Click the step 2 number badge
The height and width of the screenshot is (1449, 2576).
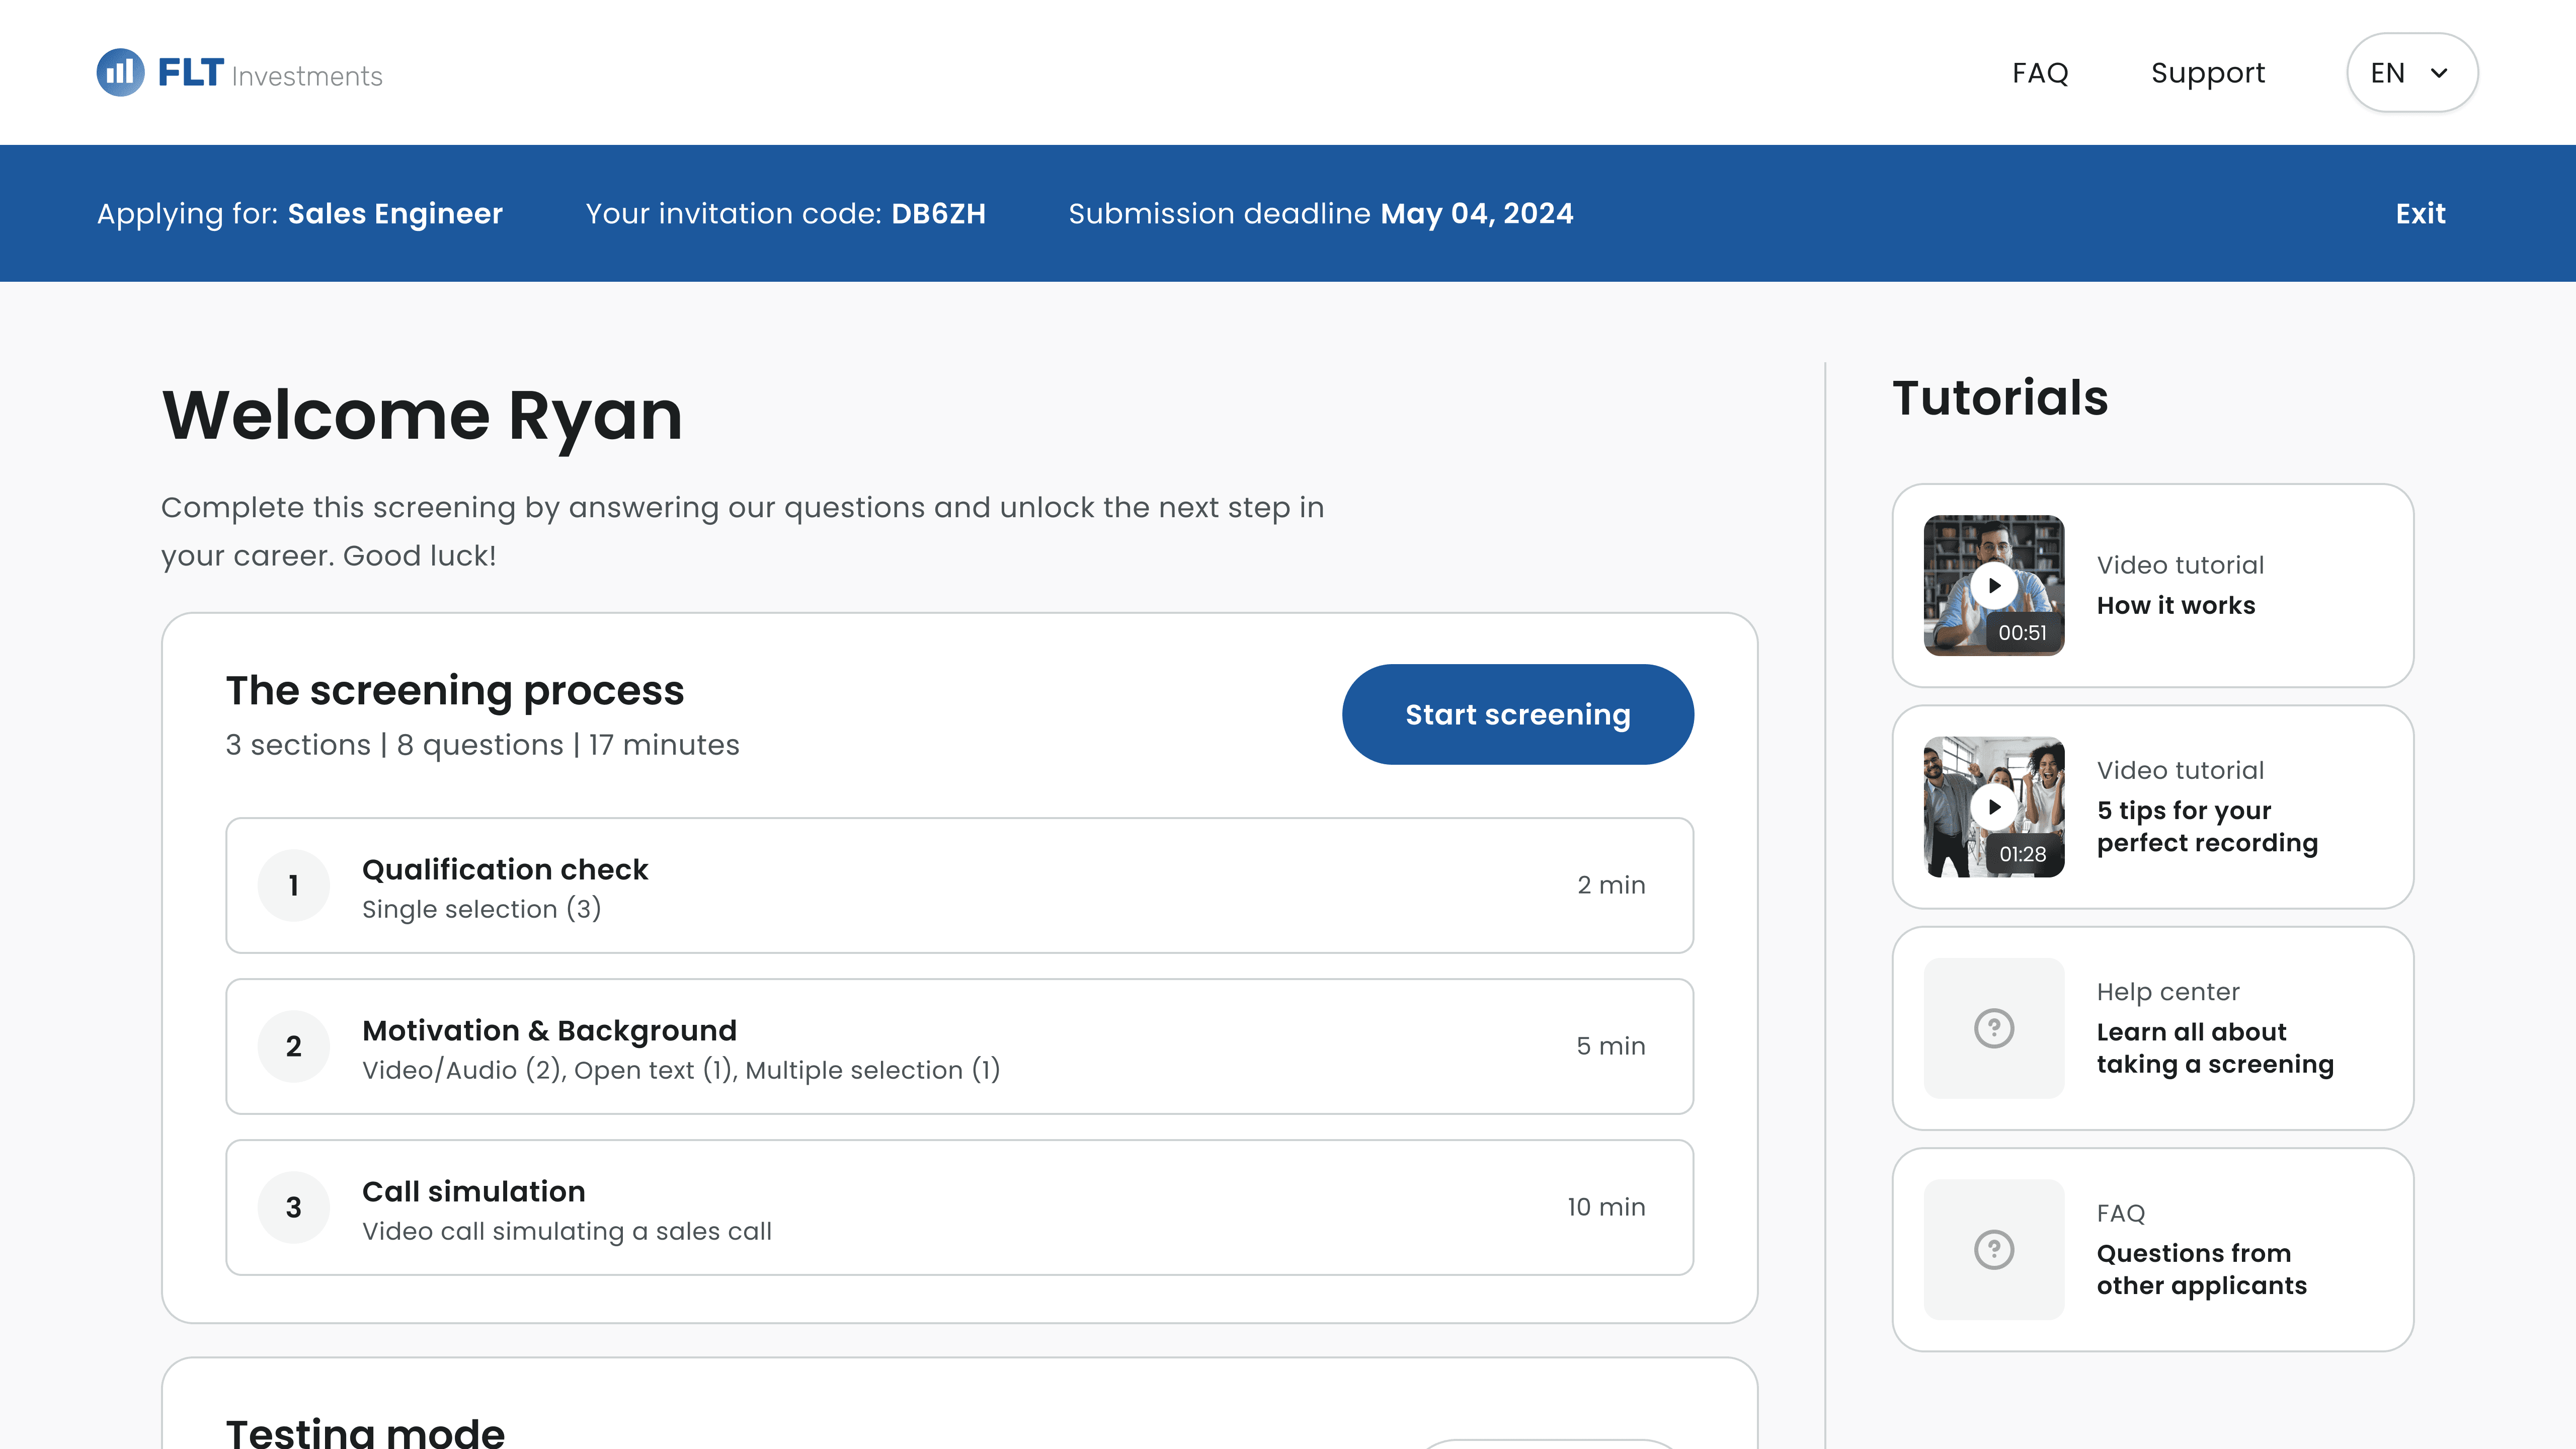pyautogui.click(x=293, y=1047)
